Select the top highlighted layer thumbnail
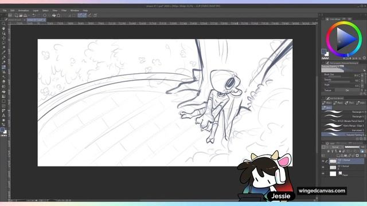 coord(333,161)
